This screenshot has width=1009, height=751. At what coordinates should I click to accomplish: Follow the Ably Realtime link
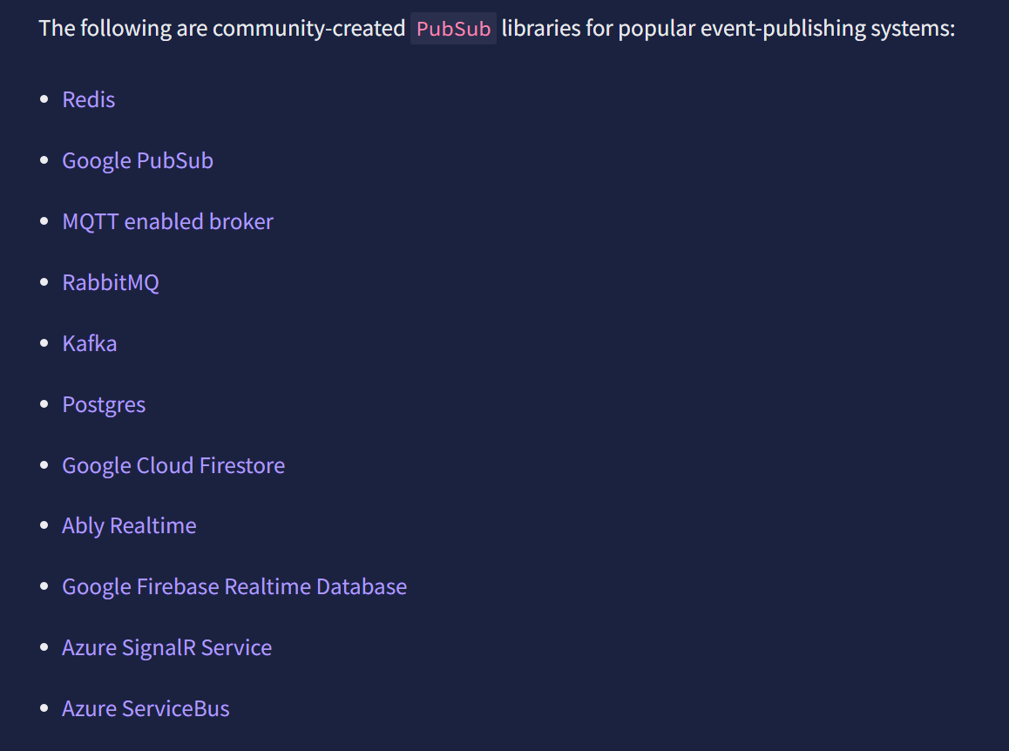pos(129,525)
